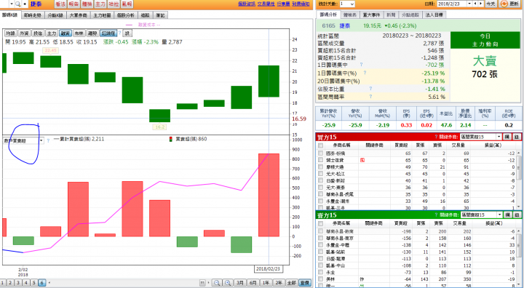Image resolution: width=524 pixels, height=288 pixels.
Task: Click pause icon in bottom chart toolbar
Action: point(202,283)
